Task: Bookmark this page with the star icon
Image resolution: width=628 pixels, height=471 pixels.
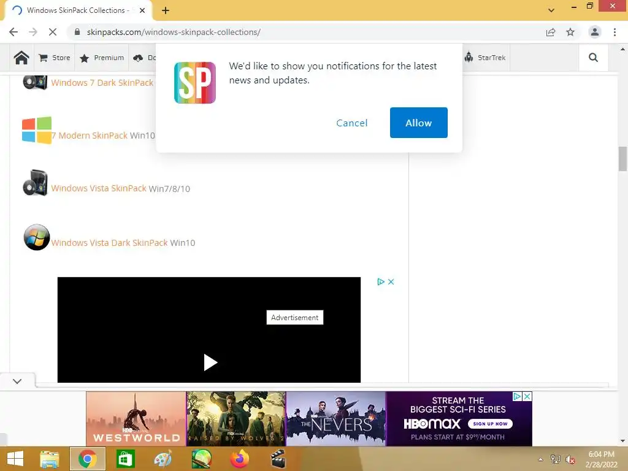Action: pyautogui.click(x=570, y=32)
